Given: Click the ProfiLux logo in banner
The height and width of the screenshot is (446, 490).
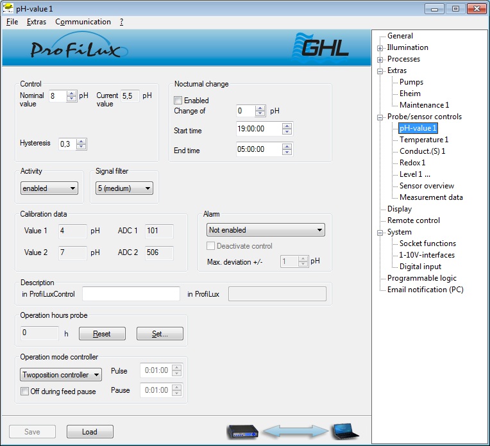Looking at the screenshot, I should (x=76, y=49).
